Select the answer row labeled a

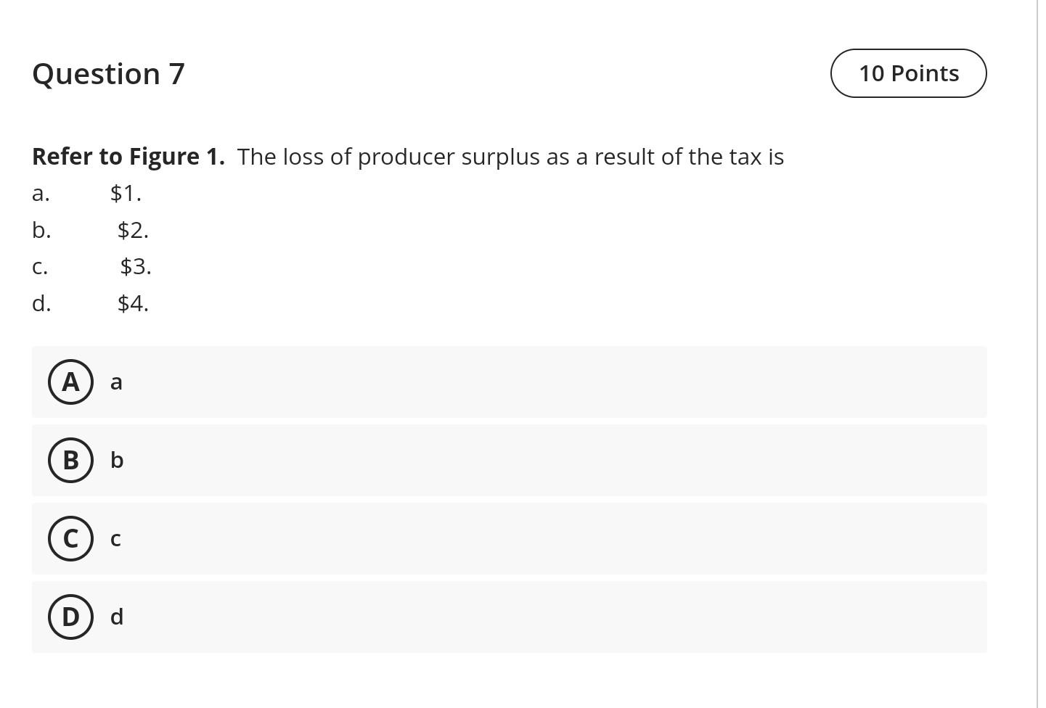(508, 382)
